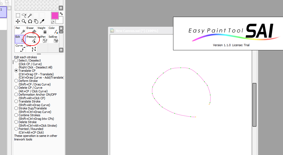Select the Magic Wand tool
The height and width of the screenshot is (155, 283).
tap(30, 15)
